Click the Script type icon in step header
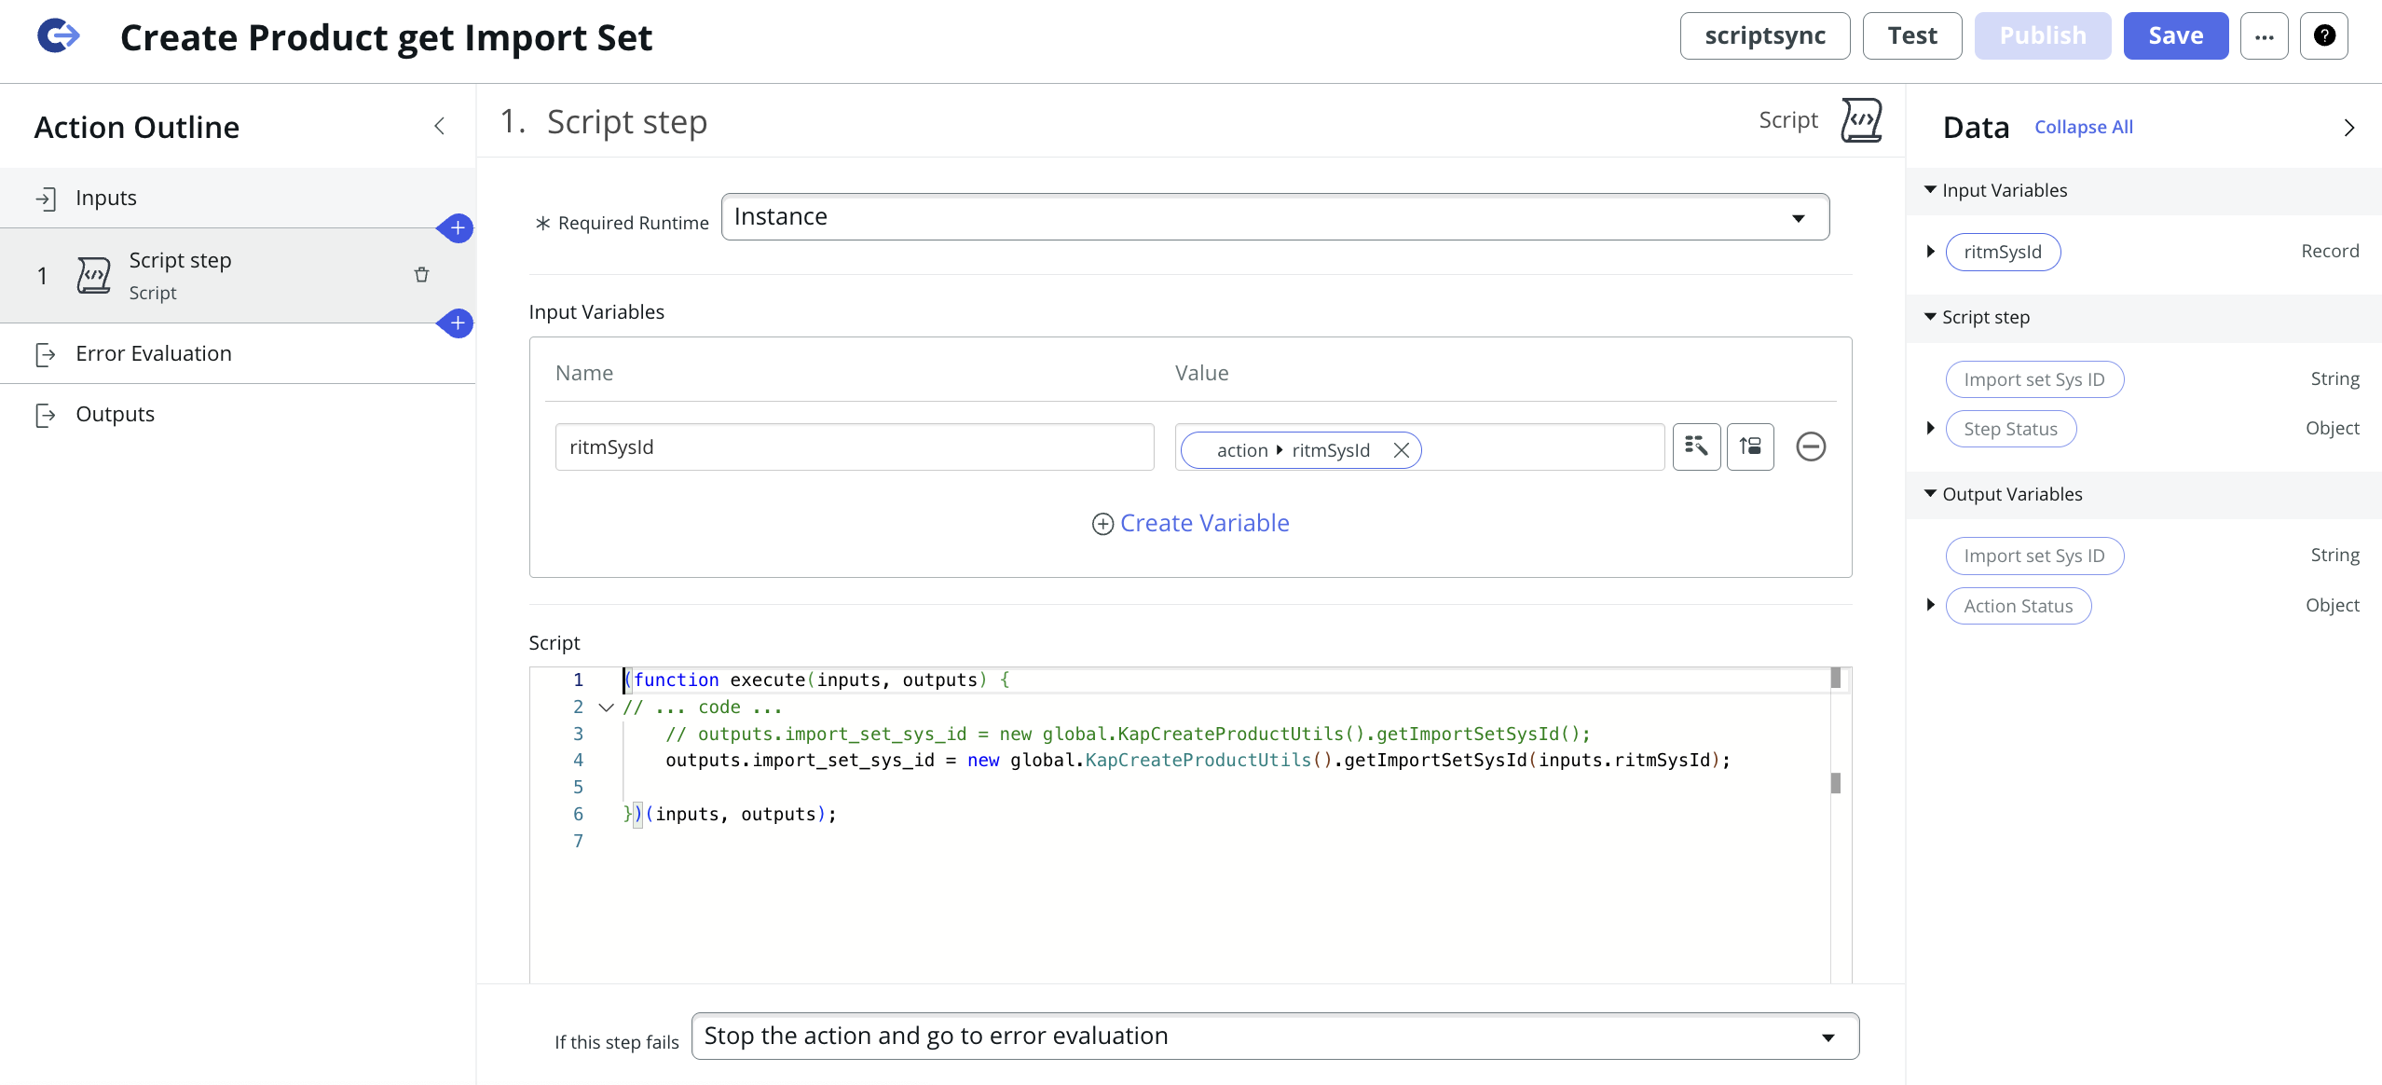Screen dimensions: 2382x1085 (x=1861, y=120)
